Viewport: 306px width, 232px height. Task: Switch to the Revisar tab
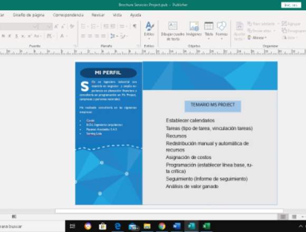click(98, 15)
